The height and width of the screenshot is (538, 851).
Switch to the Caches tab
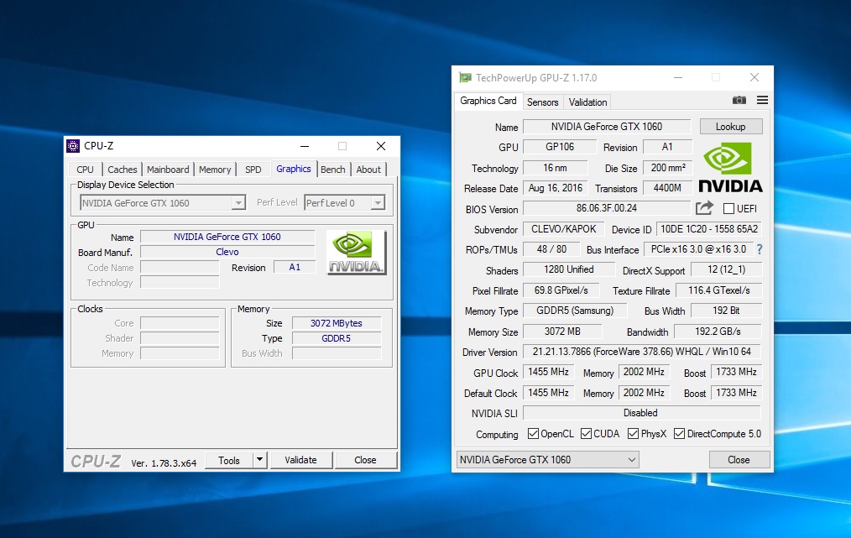[123, 170]
